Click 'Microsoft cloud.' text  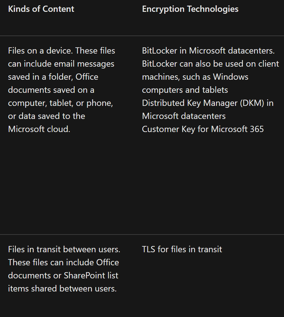click(39, 129)
